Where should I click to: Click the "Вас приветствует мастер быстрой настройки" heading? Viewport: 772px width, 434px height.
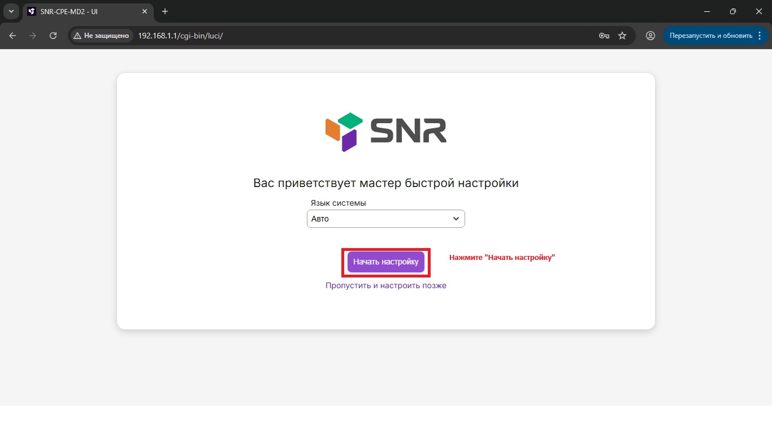[x=386, y=183]
